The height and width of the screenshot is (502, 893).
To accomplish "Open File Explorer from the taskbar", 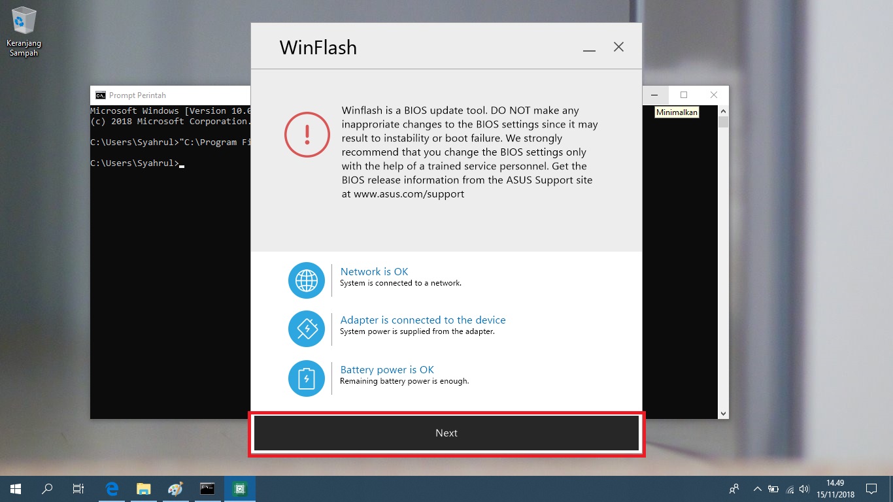I will point(143,488).
